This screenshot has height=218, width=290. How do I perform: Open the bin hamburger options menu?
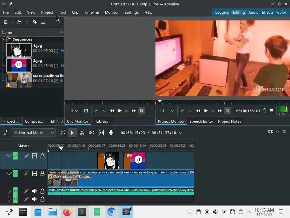43,22
